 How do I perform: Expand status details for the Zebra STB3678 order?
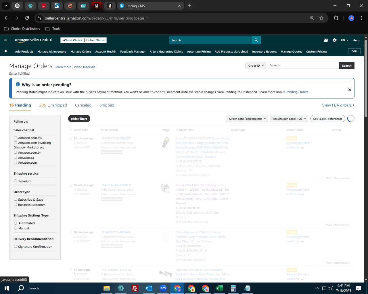(x=302, y=148)
